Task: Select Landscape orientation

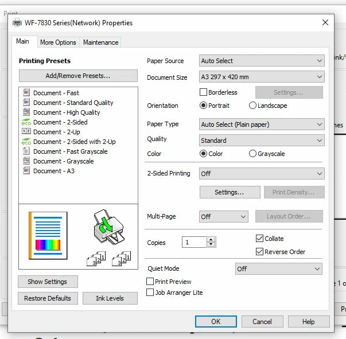Action: click(252, 106)
